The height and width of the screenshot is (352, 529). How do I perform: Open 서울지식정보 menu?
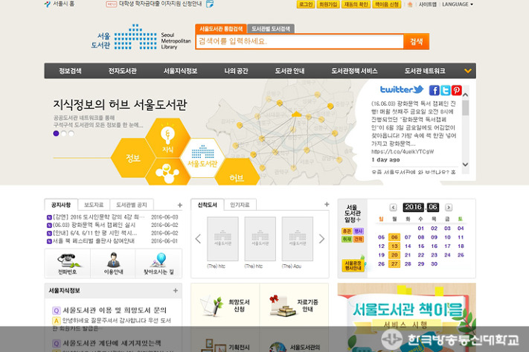[x=181, y=71]
